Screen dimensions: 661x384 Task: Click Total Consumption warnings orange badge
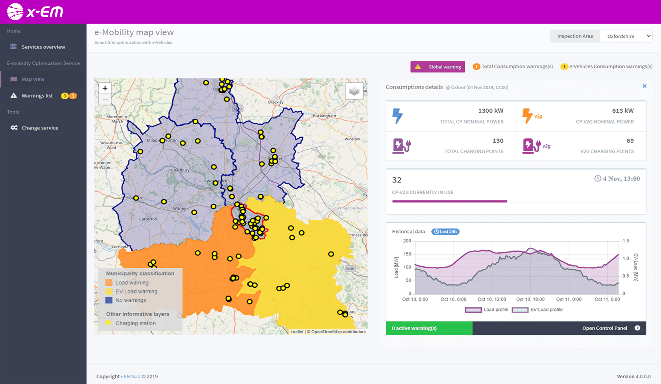476,66
